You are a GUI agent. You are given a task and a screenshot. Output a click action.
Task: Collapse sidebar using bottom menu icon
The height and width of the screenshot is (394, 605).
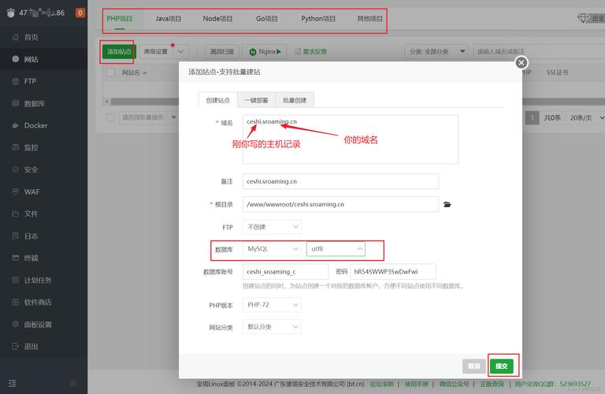click(13, 383)
